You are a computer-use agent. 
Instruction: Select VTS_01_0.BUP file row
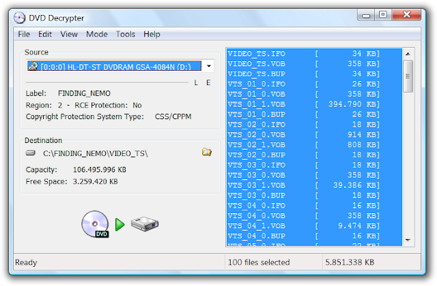click(314, 114)
